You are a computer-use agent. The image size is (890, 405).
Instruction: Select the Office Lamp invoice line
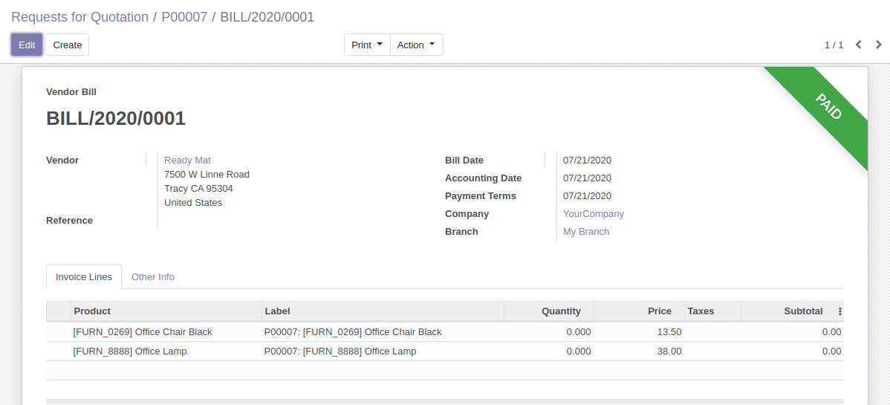pyautogui.click(x=130, y=351)
